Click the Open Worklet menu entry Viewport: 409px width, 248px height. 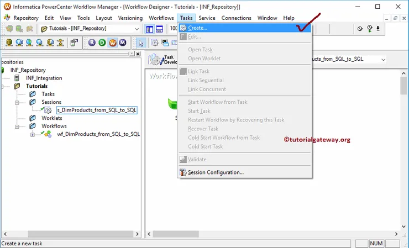pos(245,59)
